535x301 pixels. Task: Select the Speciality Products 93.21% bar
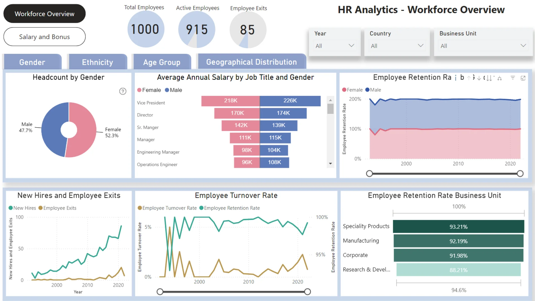point(458,227)
